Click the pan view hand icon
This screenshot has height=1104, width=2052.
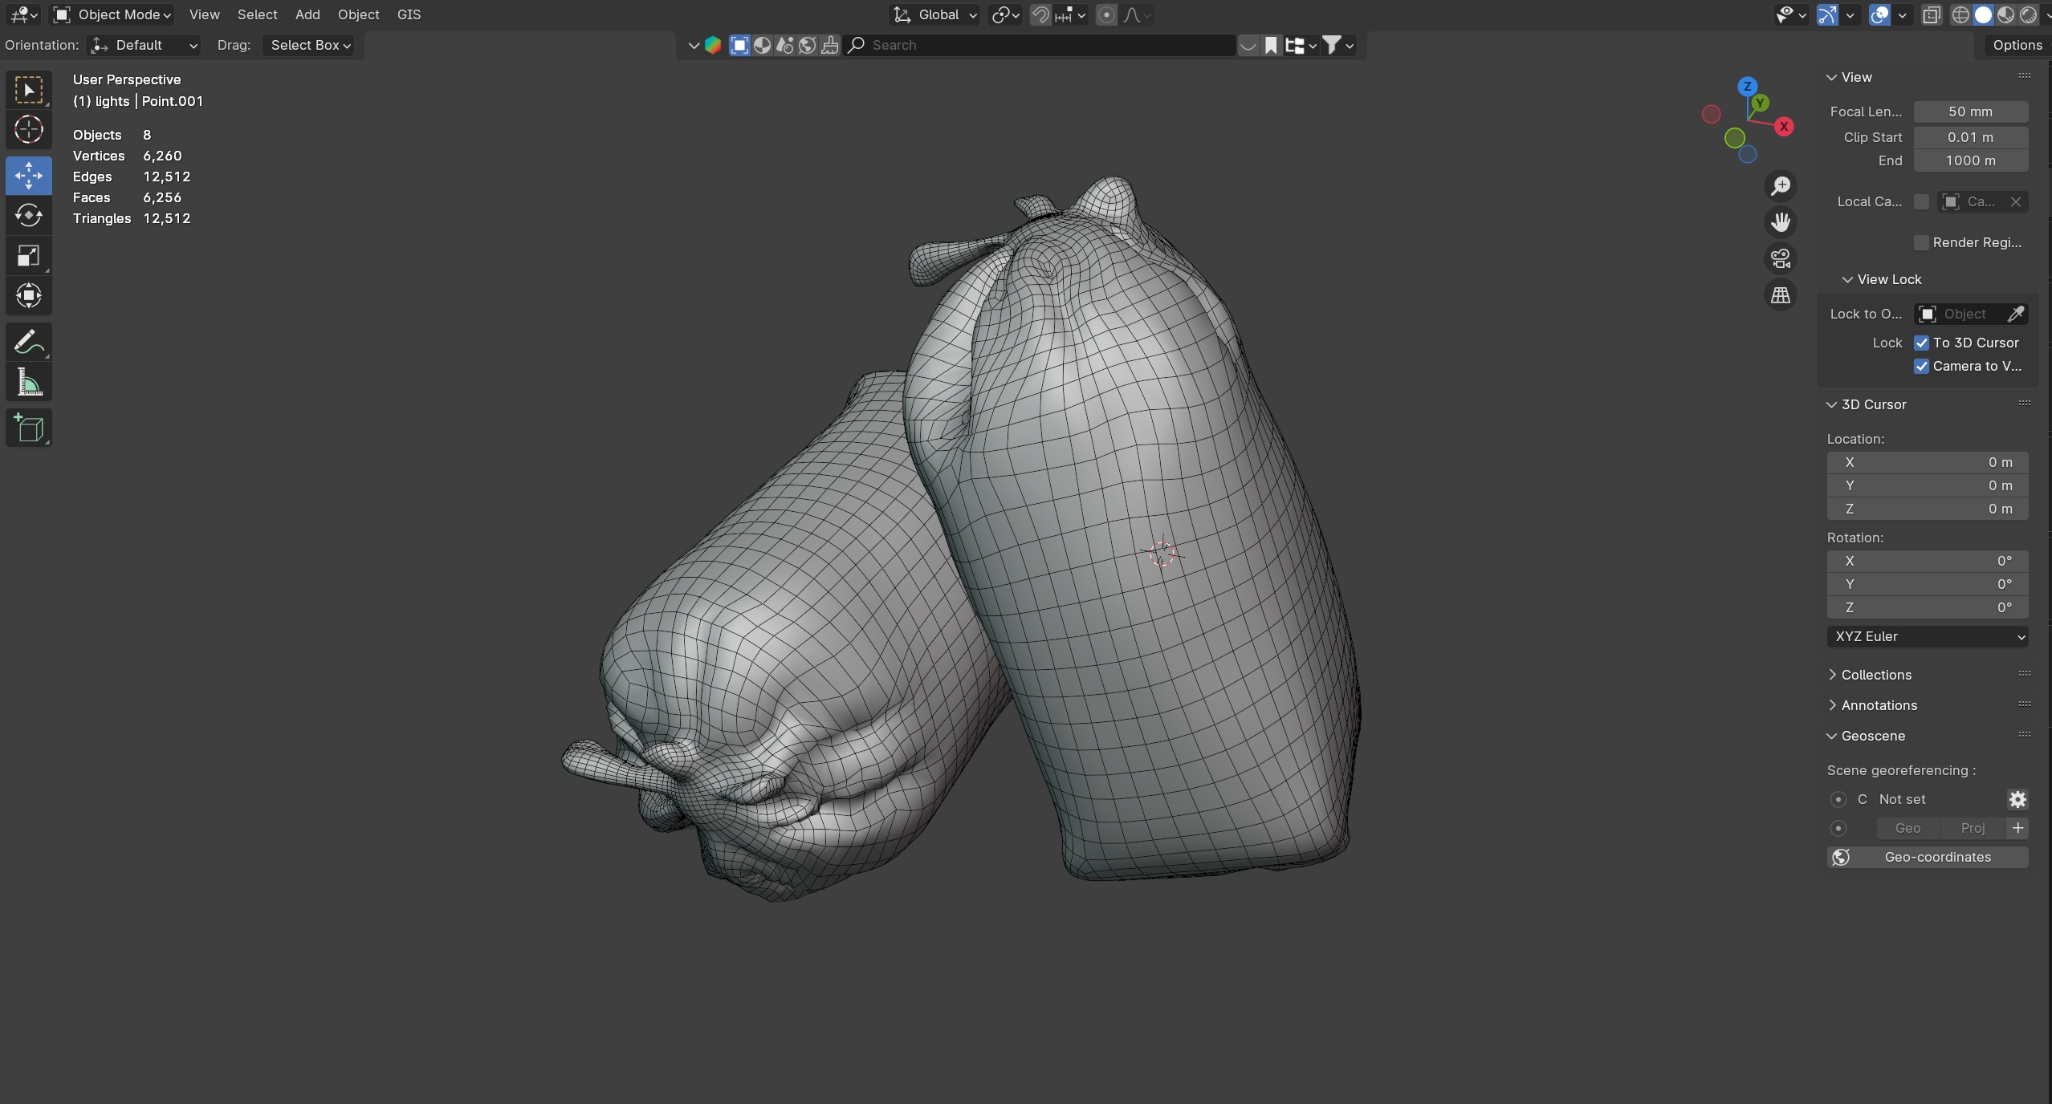(x=1780, y=222)
